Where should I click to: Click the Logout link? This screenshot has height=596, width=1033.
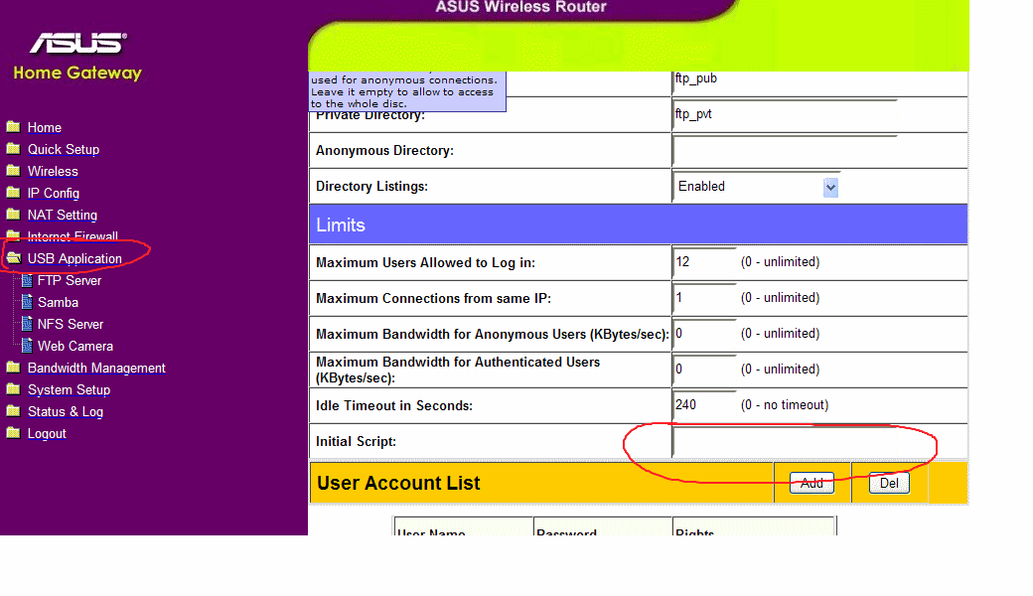click(47, 433)
